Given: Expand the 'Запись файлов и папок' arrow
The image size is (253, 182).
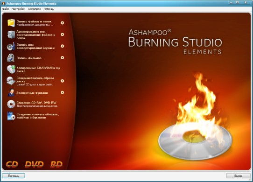Looking at the screenshot, I should 62,23.
